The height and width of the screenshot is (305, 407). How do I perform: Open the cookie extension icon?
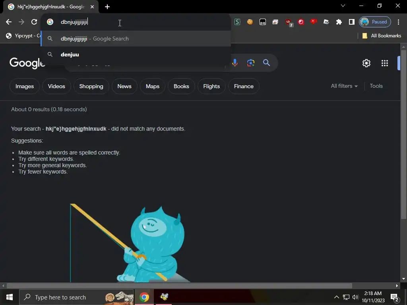pos(250,22)
